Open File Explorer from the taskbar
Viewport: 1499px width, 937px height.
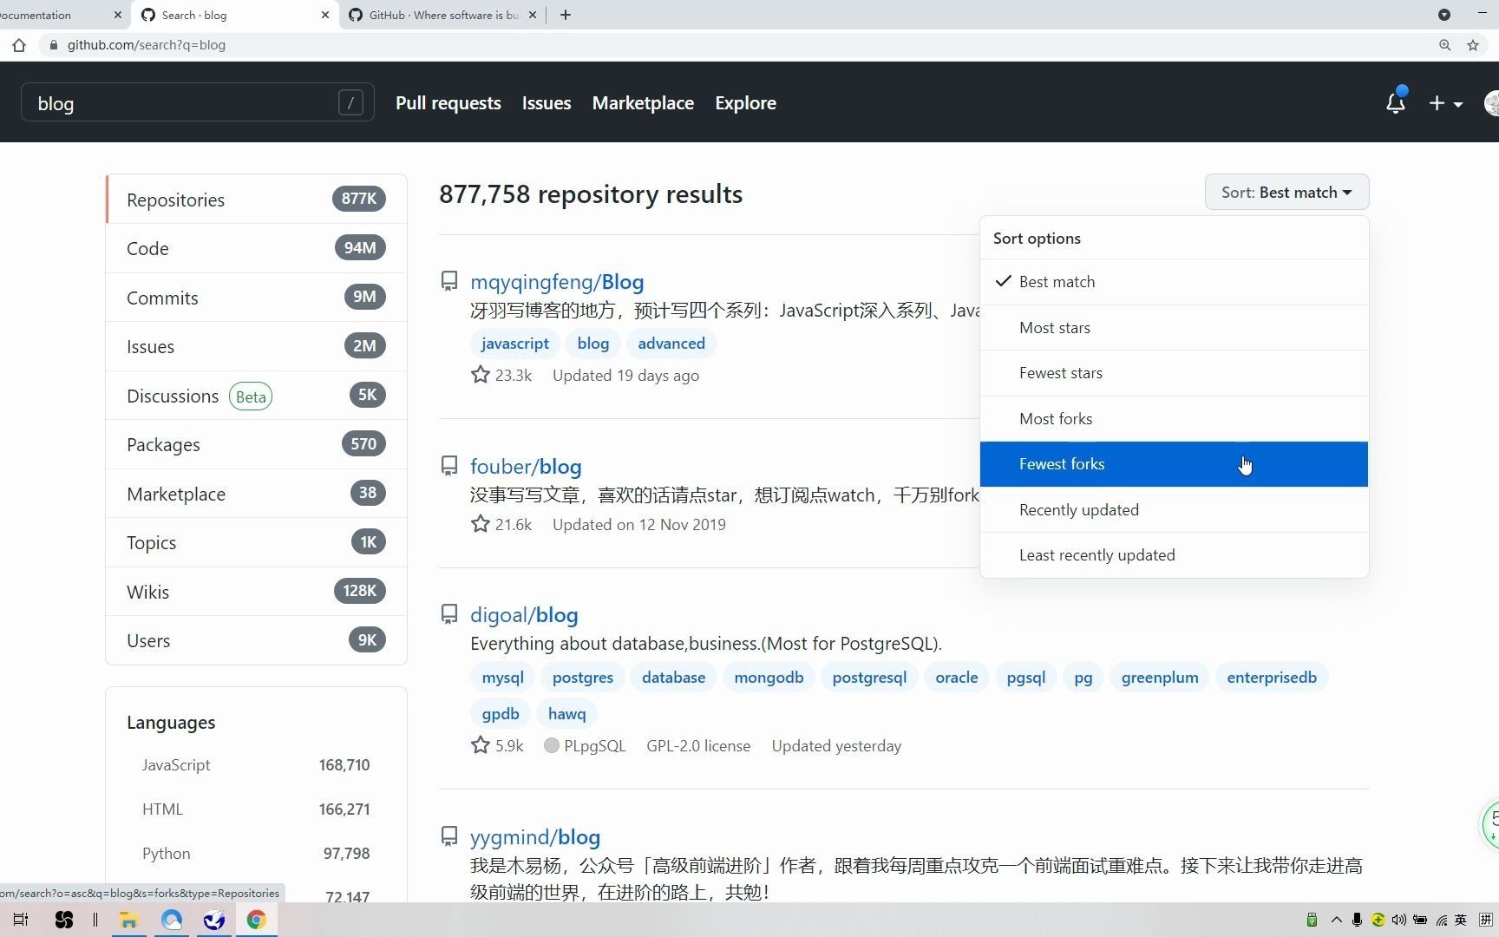(129, 920)
